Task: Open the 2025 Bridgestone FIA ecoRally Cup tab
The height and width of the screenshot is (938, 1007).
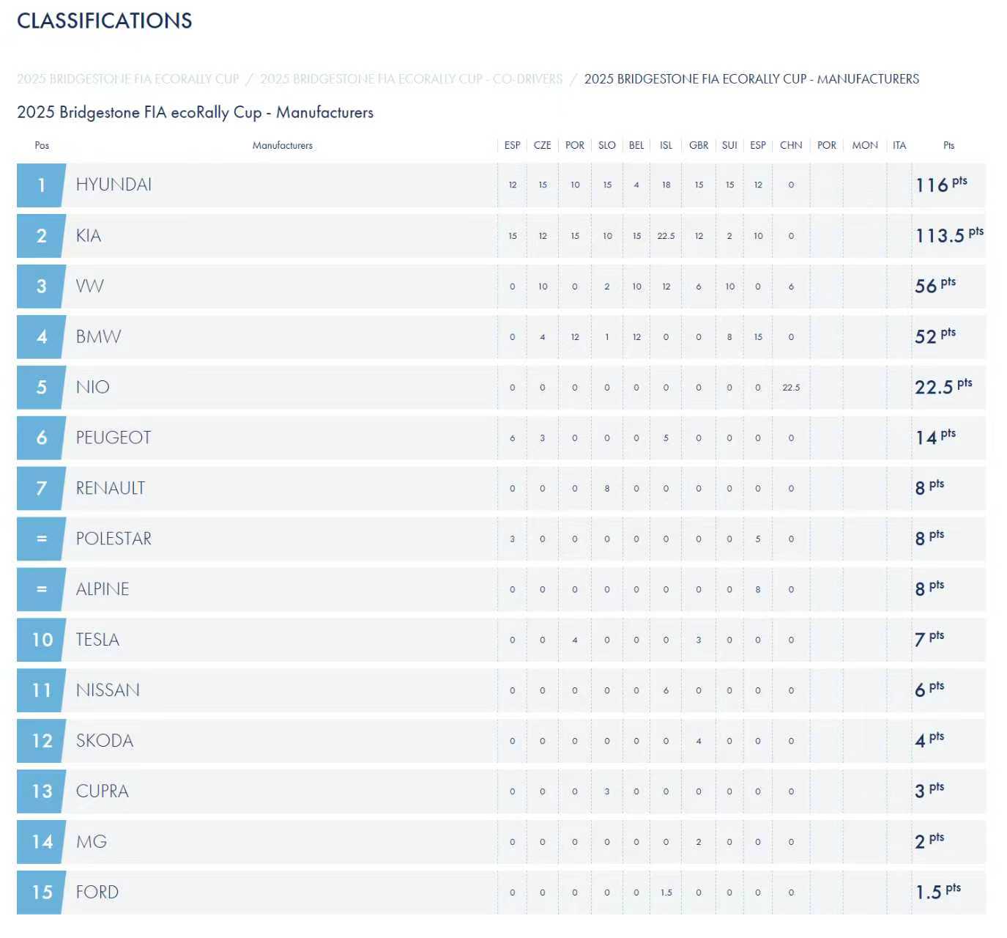Action: (x=127, y=79)
